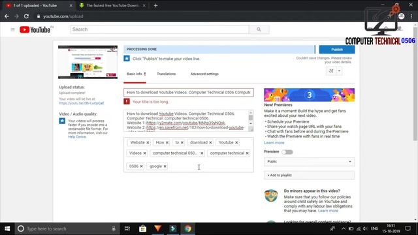Click the search magnifier button

(x=259, y=29)
